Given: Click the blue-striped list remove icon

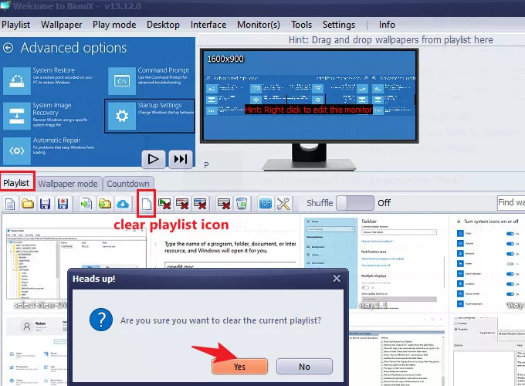Looking at the screenshot, I should click(x=200, y=204).
